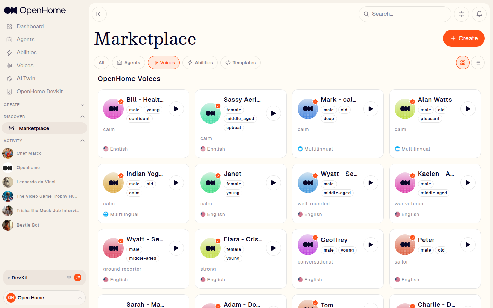Switch to grid view

(463, 63)
